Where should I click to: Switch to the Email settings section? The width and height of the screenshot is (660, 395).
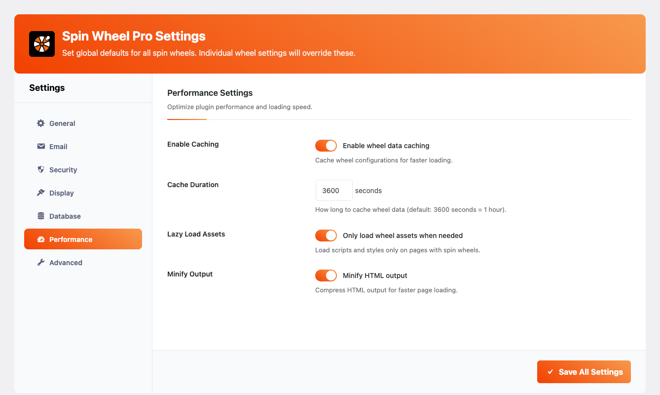[x=58, y=146]
